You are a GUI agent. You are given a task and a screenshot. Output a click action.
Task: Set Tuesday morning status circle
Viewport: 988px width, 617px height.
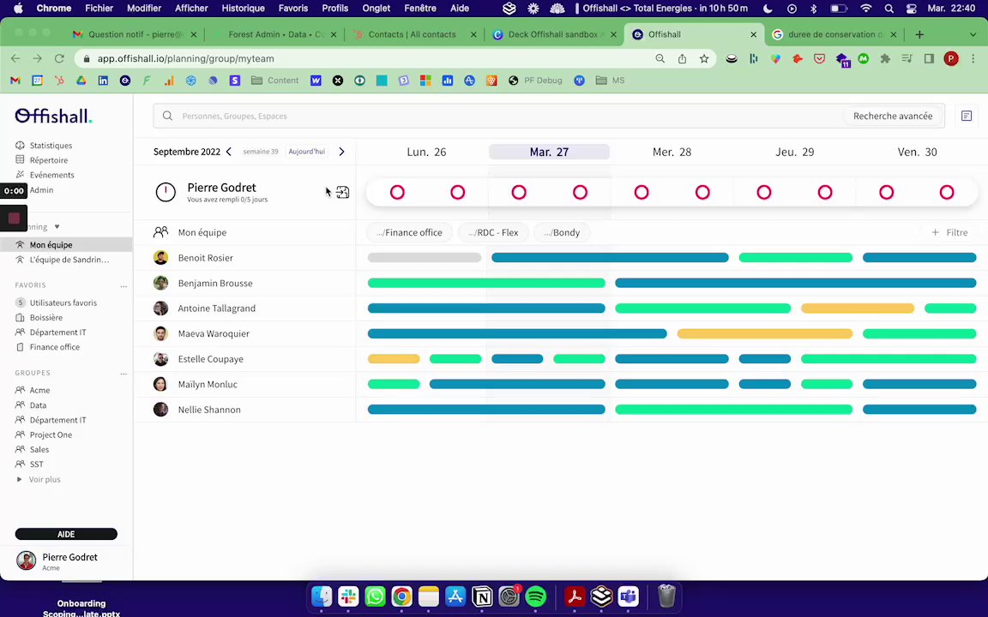tap(519, 193)
